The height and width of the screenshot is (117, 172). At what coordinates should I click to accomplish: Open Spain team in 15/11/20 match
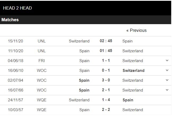(127, 41)
